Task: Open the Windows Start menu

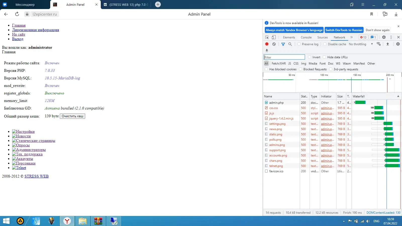Action: [x=6, y=221]
